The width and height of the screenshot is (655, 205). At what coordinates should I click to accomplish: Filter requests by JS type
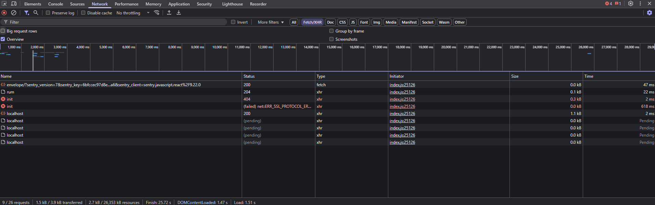pos(353,22)
